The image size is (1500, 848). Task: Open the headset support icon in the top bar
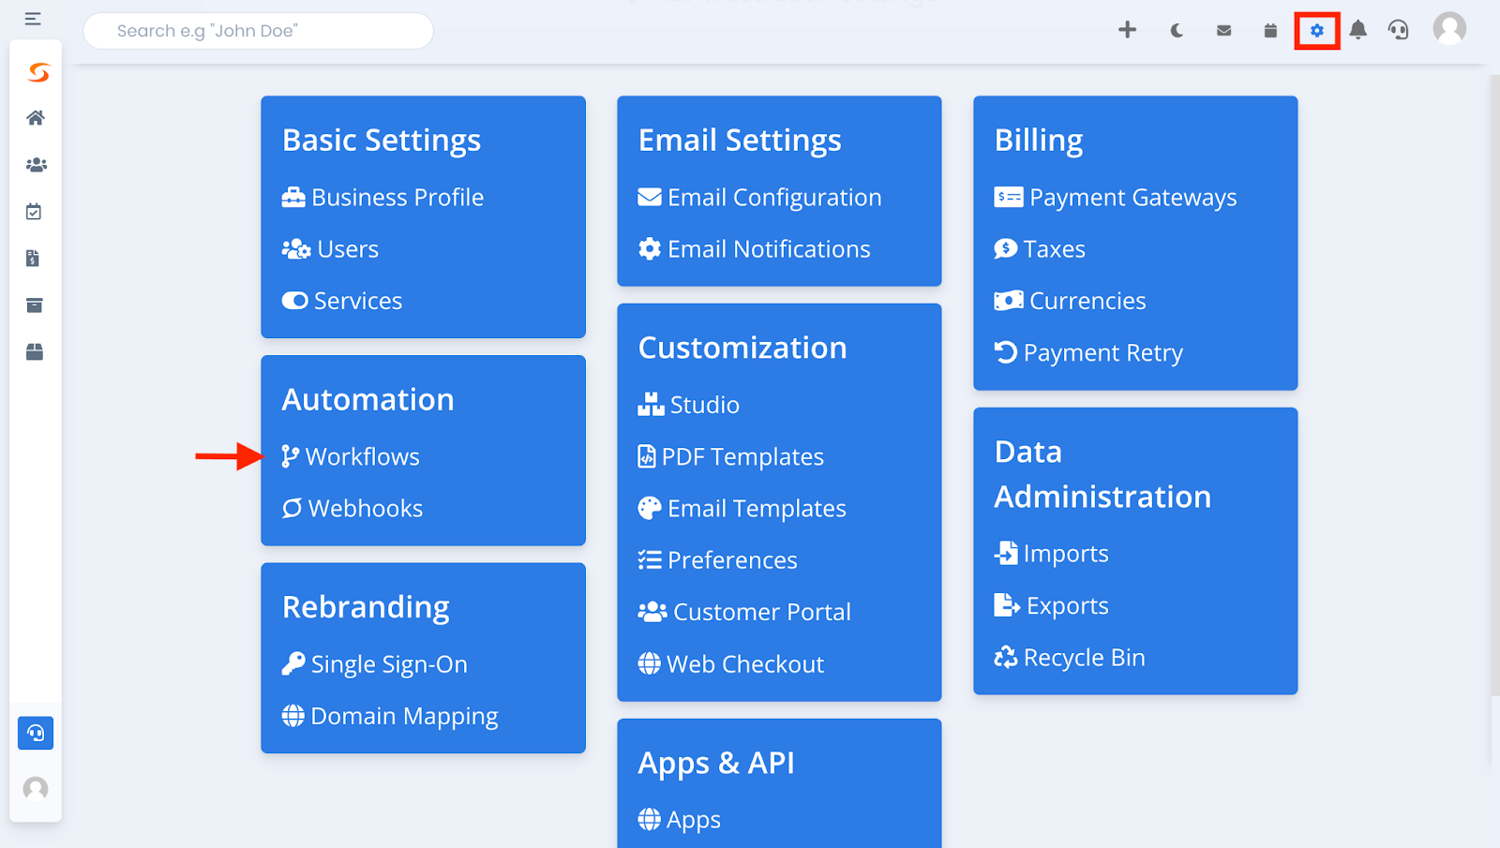click(1399, 30)
